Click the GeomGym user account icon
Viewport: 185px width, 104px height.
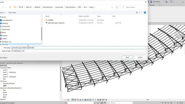click(x=151, y=2)
